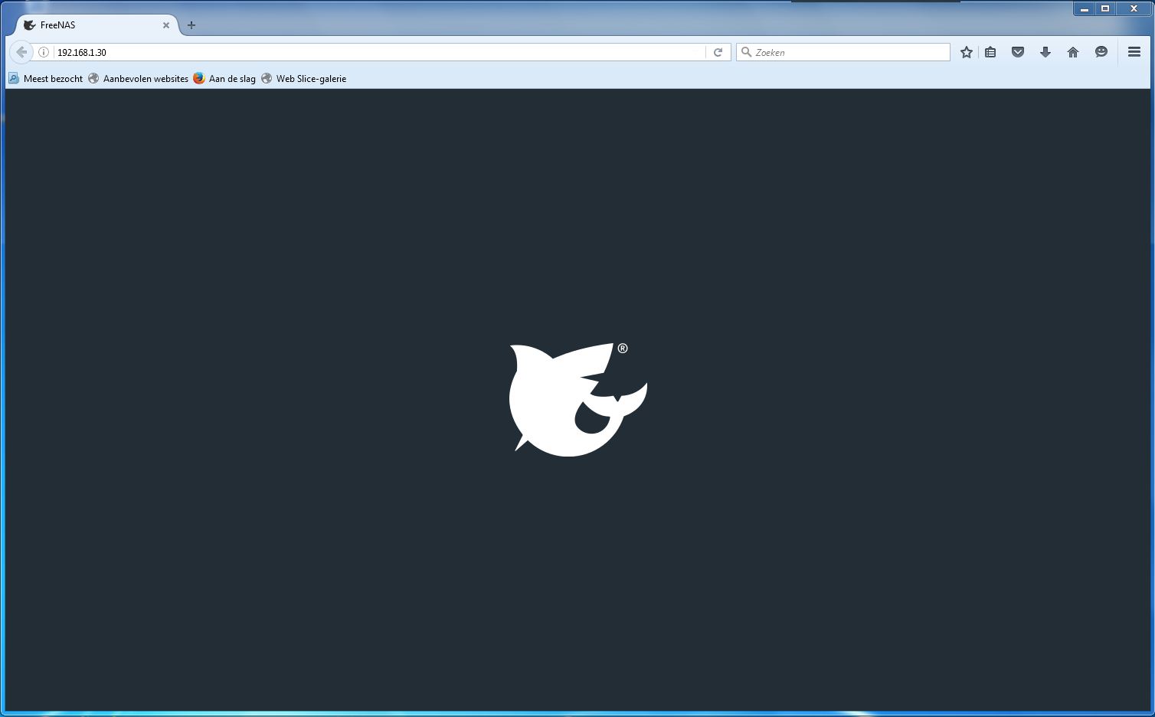Open the Firefox hamburger menu
Screen dimensions: 1155x717
pos(1134,52)
